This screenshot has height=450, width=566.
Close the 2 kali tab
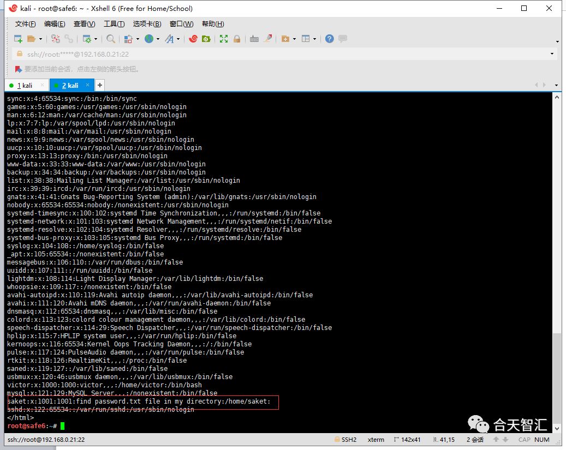[87, 85]
